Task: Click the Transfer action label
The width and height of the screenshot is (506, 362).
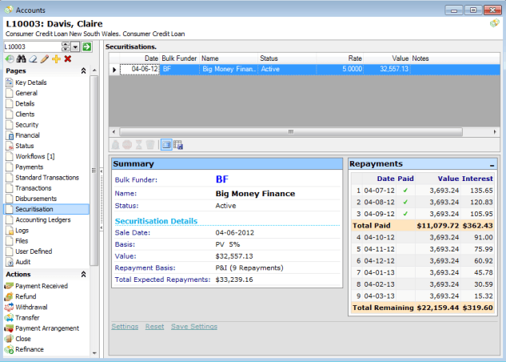Action: click(x=27, y=318)
